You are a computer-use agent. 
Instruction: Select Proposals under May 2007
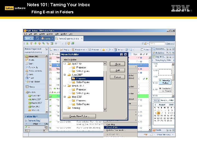coord(81,100)
